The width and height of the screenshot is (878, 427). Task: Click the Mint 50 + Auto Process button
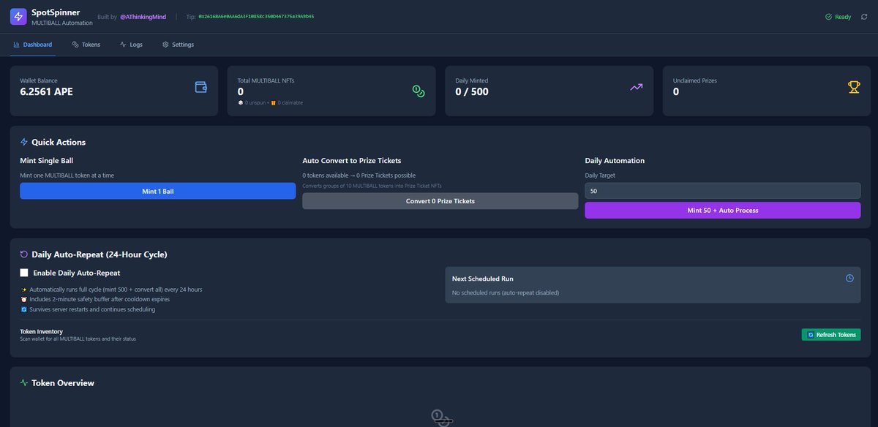tap(723, 210)
